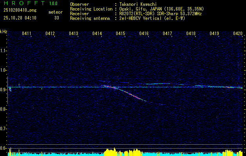Click the Observer field label
246x156 pixels.
[79, 4]
